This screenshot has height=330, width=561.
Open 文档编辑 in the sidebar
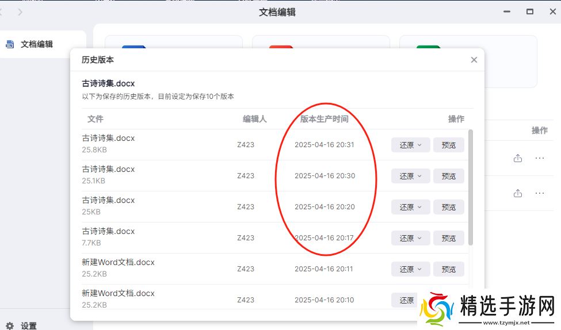[x=36, y=44]
